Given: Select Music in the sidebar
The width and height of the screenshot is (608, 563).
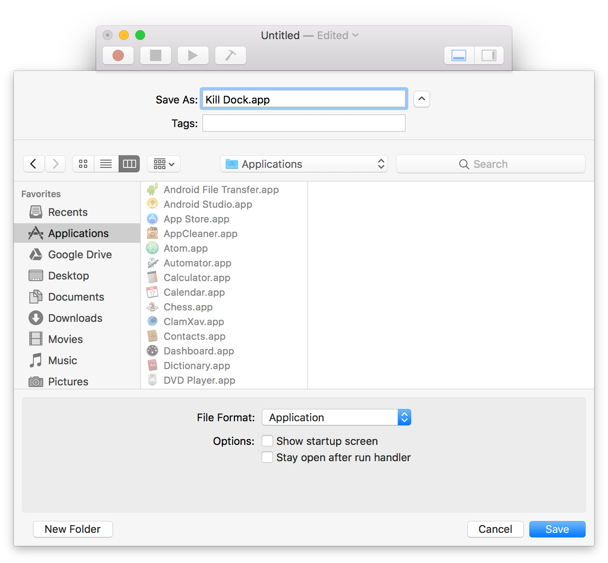Looking at the screenshot, I should pos(77,361).
